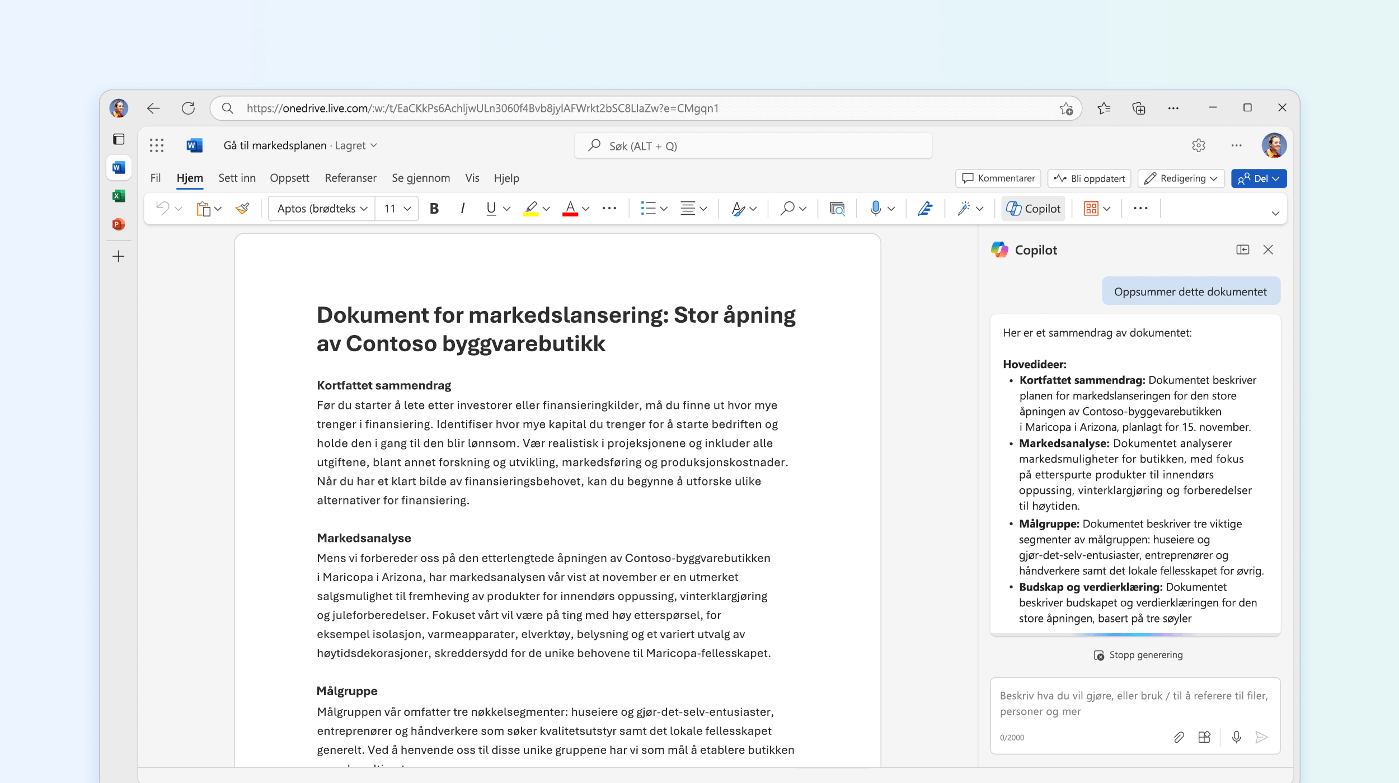Toggle Underline formatting
Viewport: 1399px width, 783px height.
[x=491, y=209]
